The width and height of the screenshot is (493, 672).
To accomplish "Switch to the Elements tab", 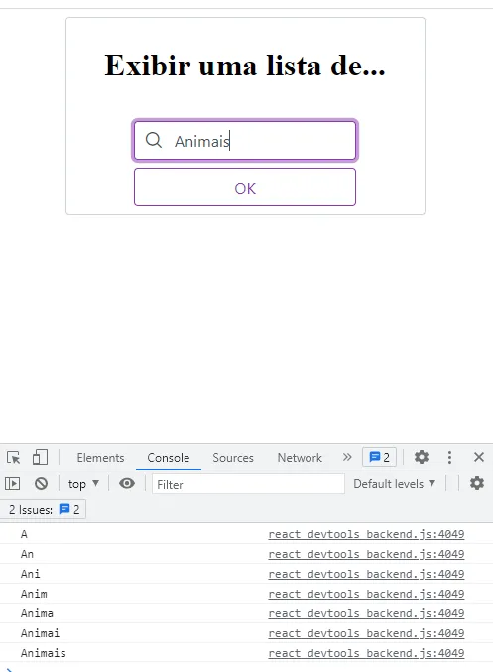I will 100,458.
